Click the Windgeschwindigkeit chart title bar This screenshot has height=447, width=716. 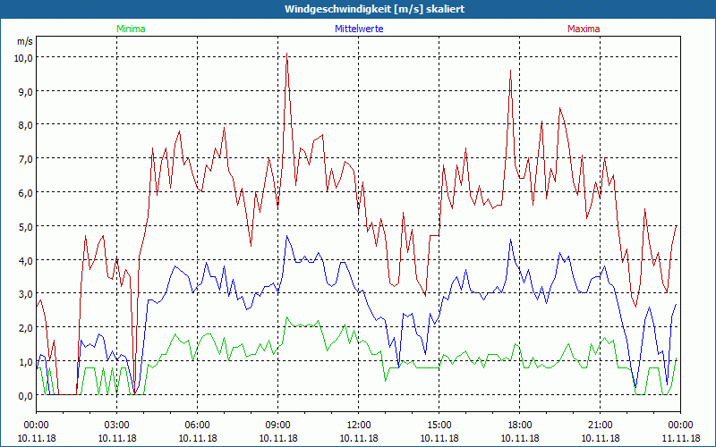[x=358, y=8]
